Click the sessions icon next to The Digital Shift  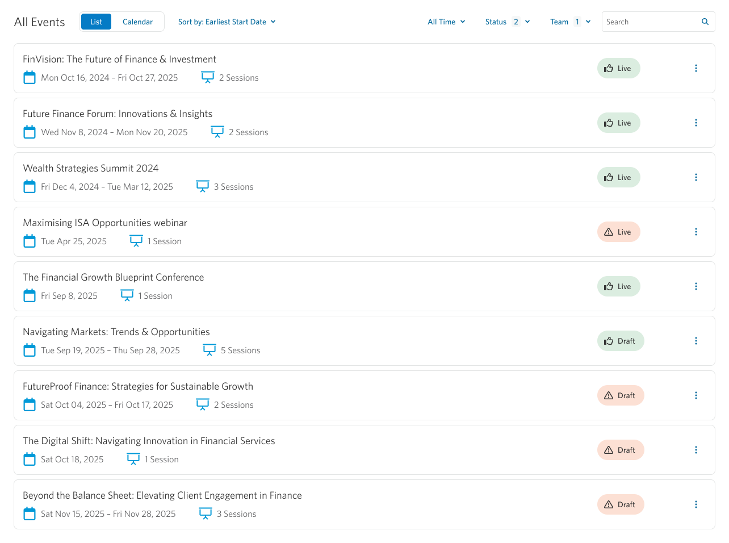tap(133, 458)
